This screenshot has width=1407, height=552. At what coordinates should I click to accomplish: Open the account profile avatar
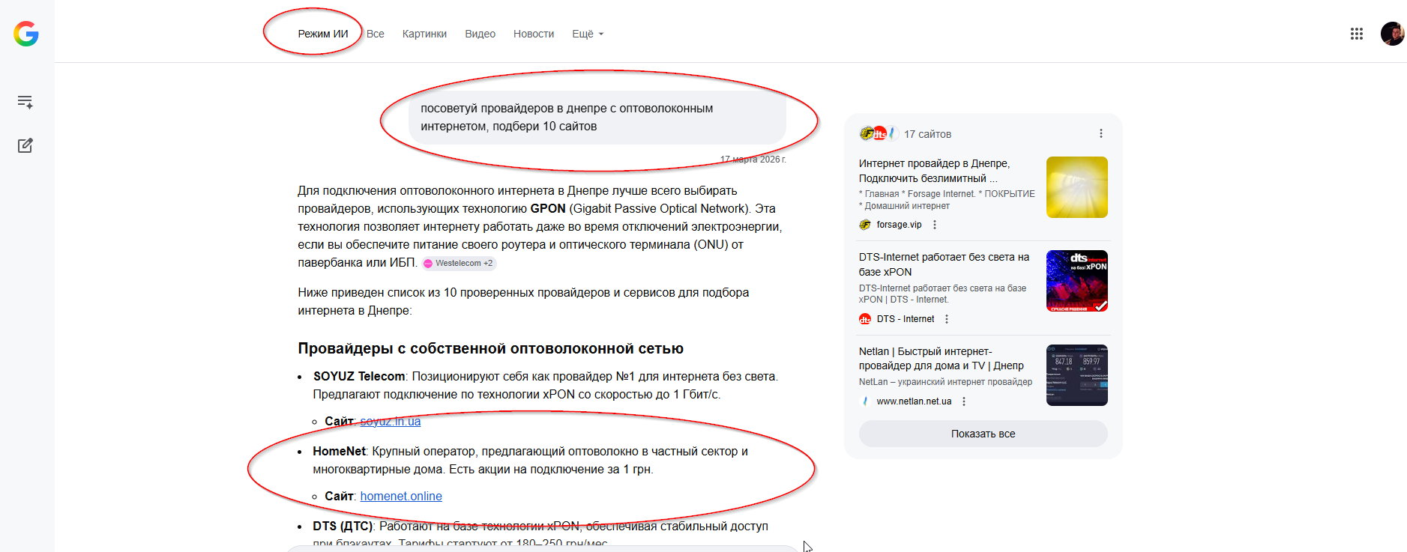1392,34
